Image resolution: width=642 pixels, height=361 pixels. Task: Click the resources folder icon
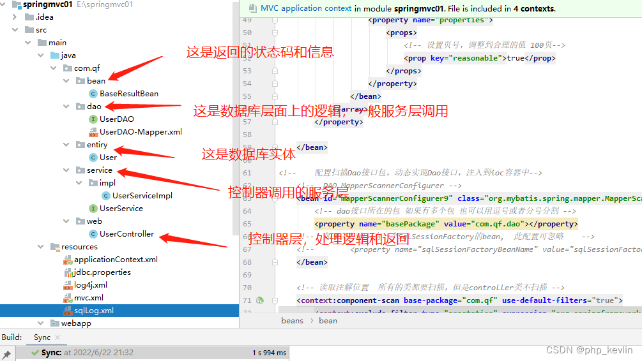tap(55, 247)
